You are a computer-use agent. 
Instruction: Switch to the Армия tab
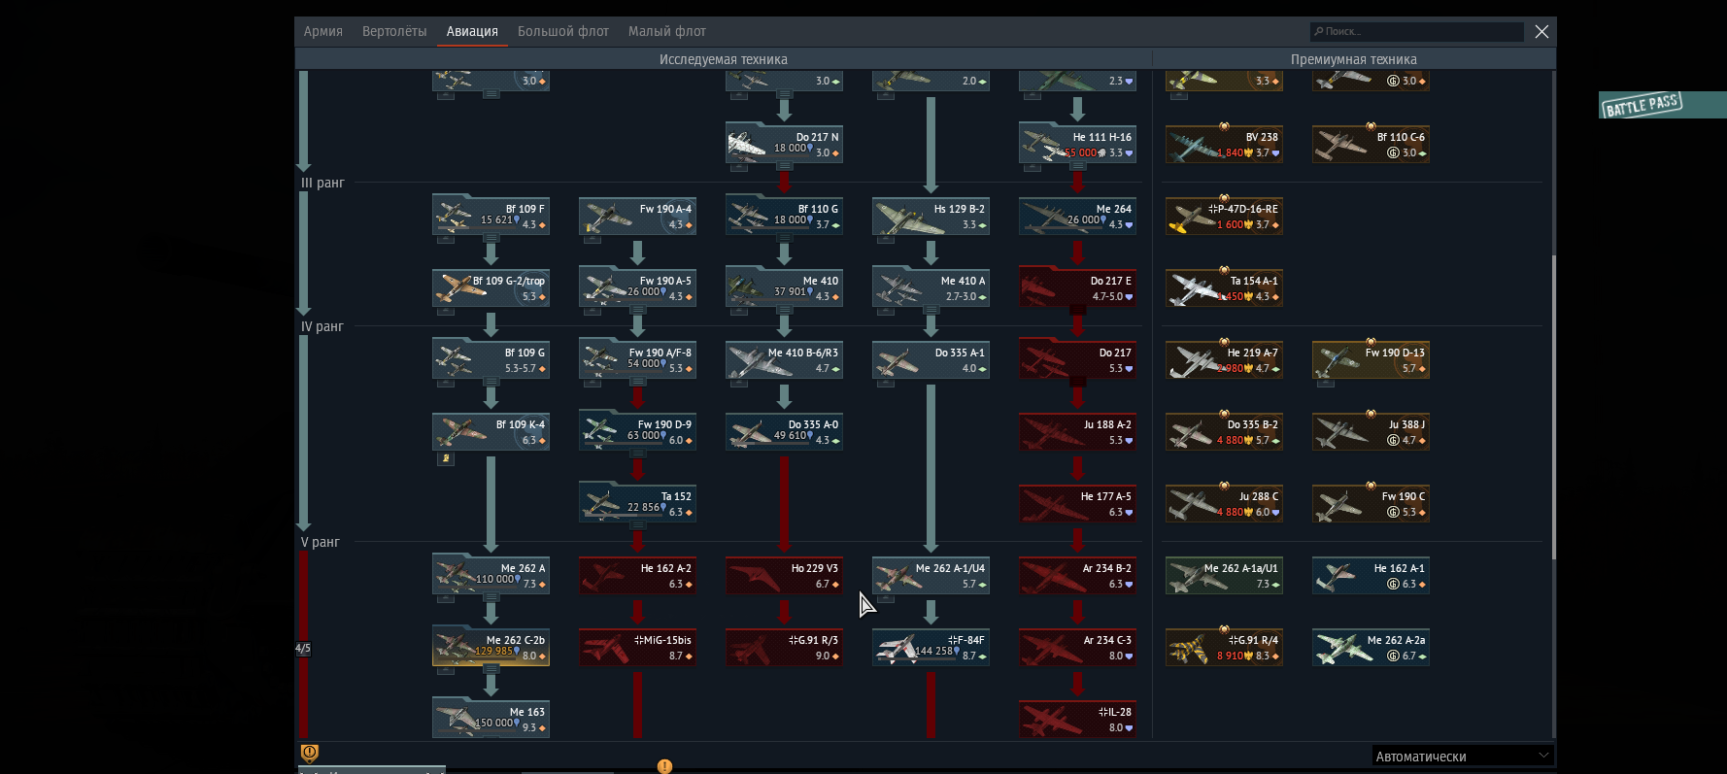(x=322, y=31)
